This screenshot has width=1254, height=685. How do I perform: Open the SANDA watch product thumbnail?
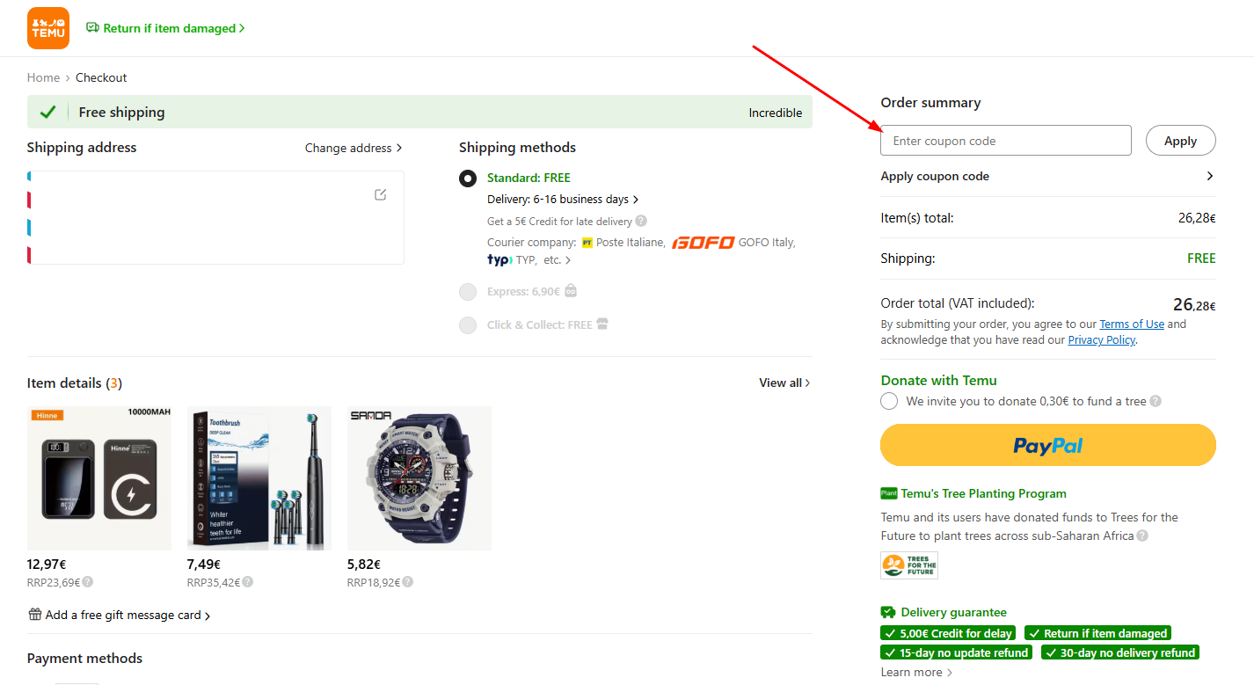tap(419, 478)
